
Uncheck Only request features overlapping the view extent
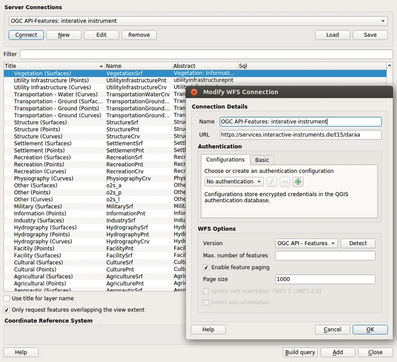tap(7, 310)
